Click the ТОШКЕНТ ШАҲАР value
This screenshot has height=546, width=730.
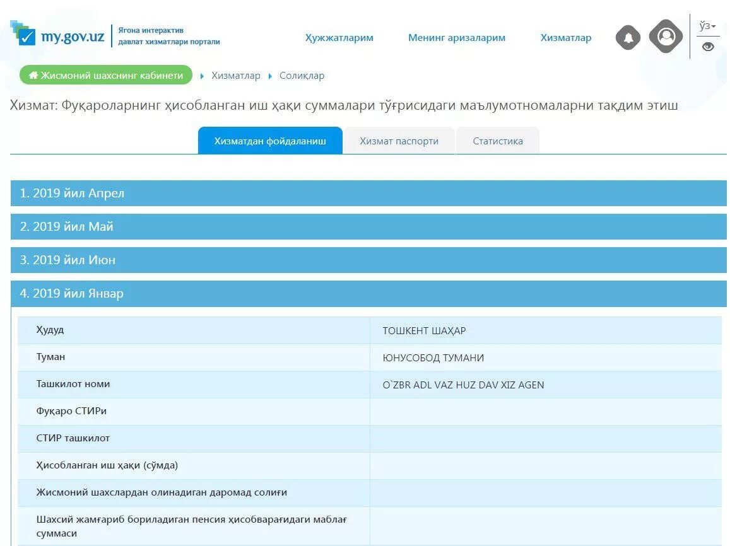424,330
